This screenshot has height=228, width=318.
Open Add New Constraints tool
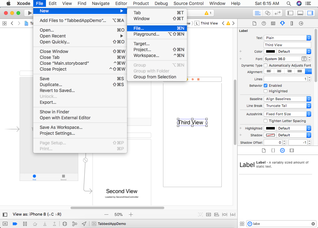click(x=225, y=214)
